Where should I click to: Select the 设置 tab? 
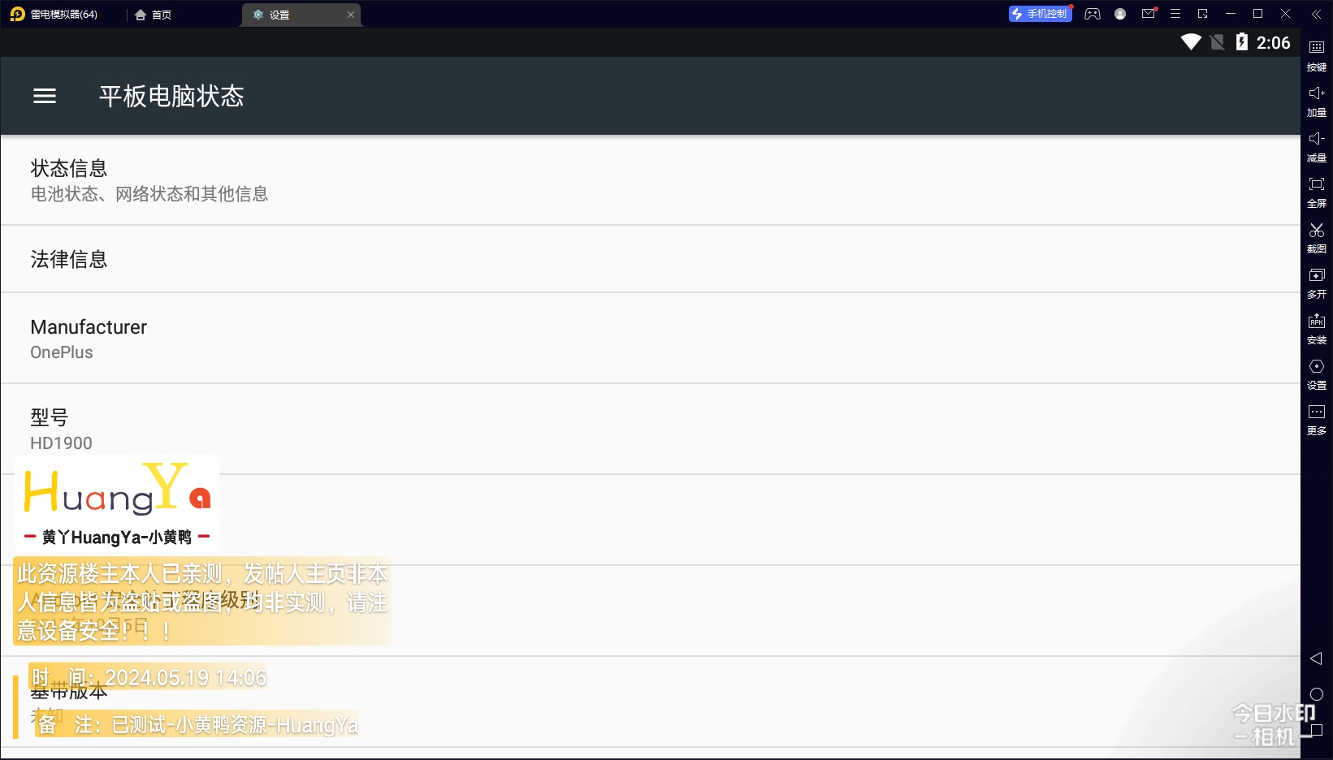[279, 15]
